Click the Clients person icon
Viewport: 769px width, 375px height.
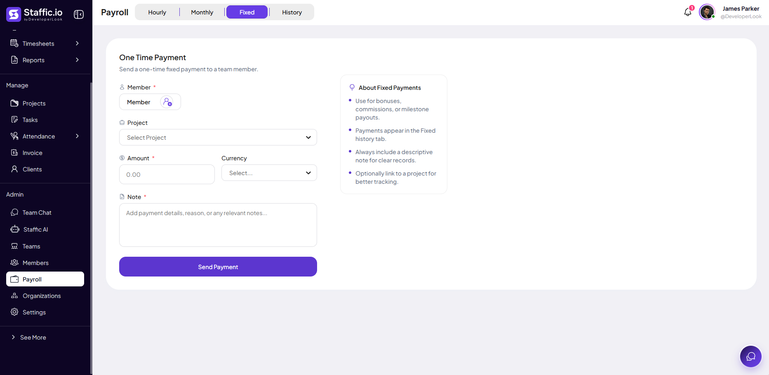pyautogui.click(x=14, y=169)
